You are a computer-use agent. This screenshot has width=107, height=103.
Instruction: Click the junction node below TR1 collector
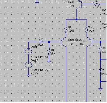pos(76,19)
